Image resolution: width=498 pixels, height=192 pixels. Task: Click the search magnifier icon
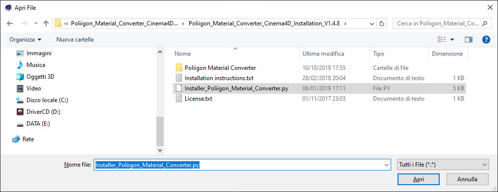(484, 23)
